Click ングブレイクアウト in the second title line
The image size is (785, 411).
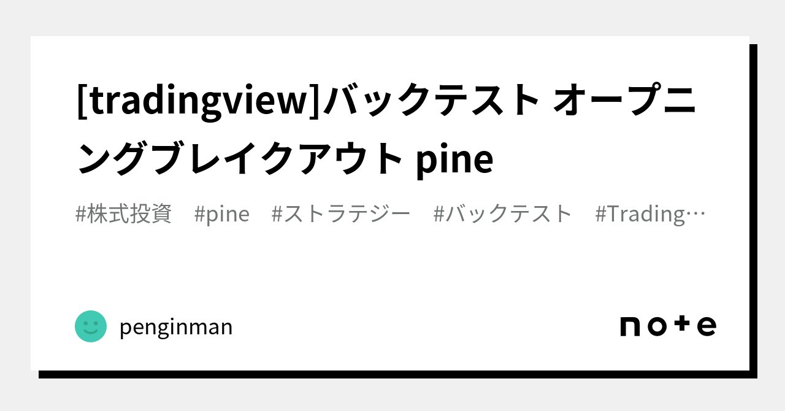click(x=239, y=158)
